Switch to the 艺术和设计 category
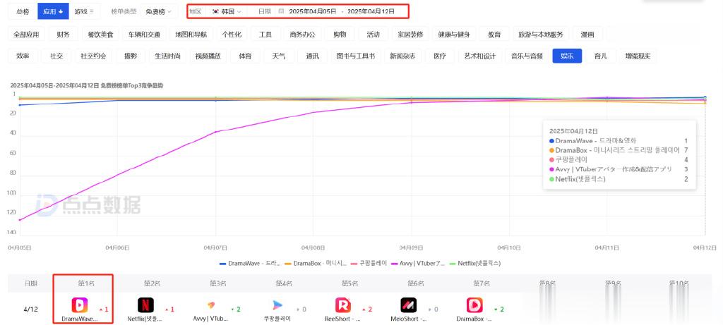This screenshot has height=325, width=723. (480, 56)
